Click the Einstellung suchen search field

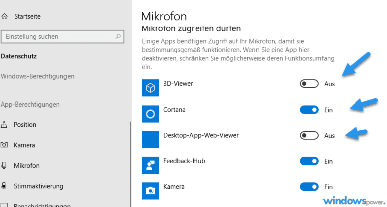coord(62,37)
